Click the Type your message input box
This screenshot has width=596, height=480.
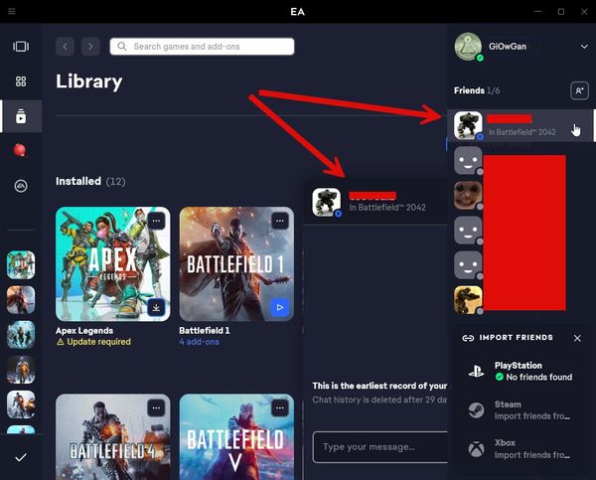tap(379, 447)
